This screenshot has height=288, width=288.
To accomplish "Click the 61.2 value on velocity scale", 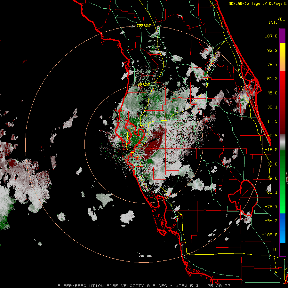I will pos(272,79).
